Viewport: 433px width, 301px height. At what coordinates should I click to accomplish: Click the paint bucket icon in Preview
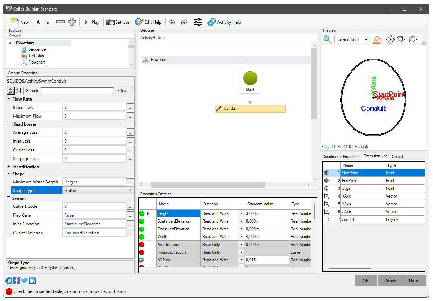click(377, 40)
